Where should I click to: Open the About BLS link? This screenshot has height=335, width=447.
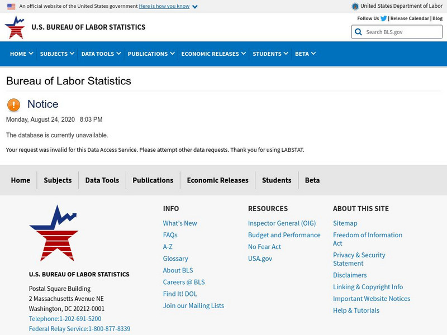[x=178, y=270]
